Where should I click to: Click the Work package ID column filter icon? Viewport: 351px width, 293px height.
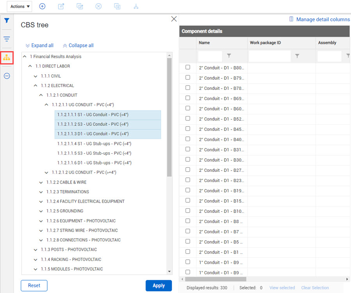point(297,56)
